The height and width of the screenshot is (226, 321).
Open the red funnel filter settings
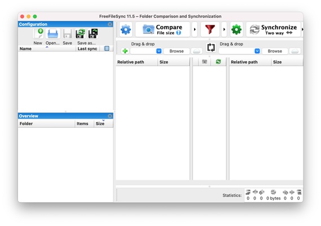[x=210, y=29]
